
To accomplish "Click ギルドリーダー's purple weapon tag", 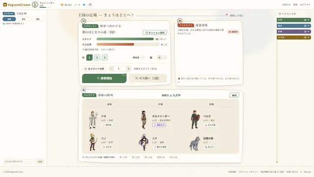I will point(159,125).
